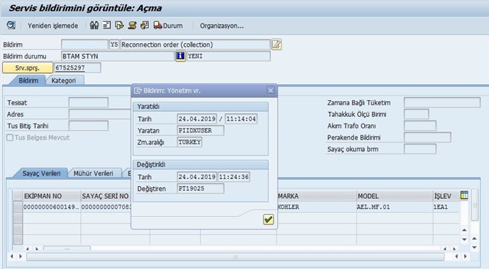Toggle Tus Belgesi Mevcut checkbox

tap(10, 137)
